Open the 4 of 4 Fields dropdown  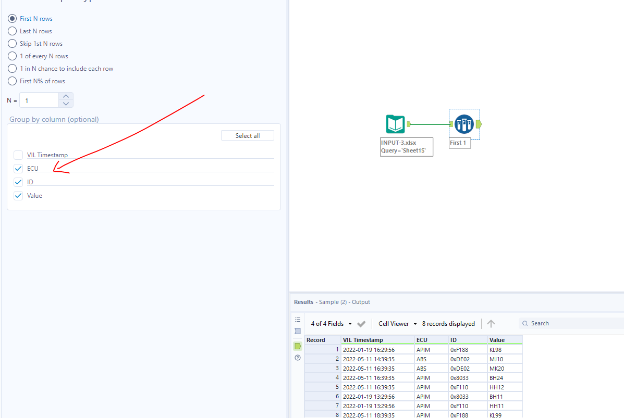(x=329, y=323)
